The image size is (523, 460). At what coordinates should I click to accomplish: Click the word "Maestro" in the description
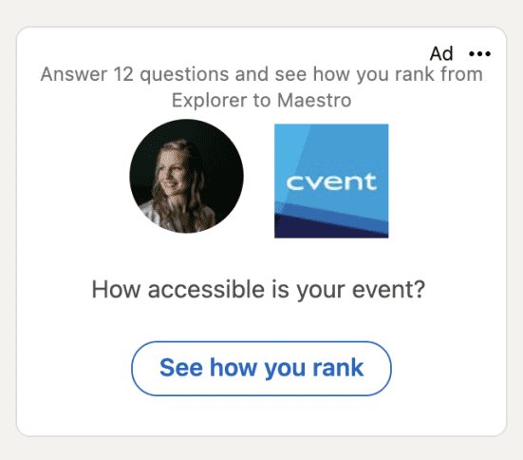314,100
